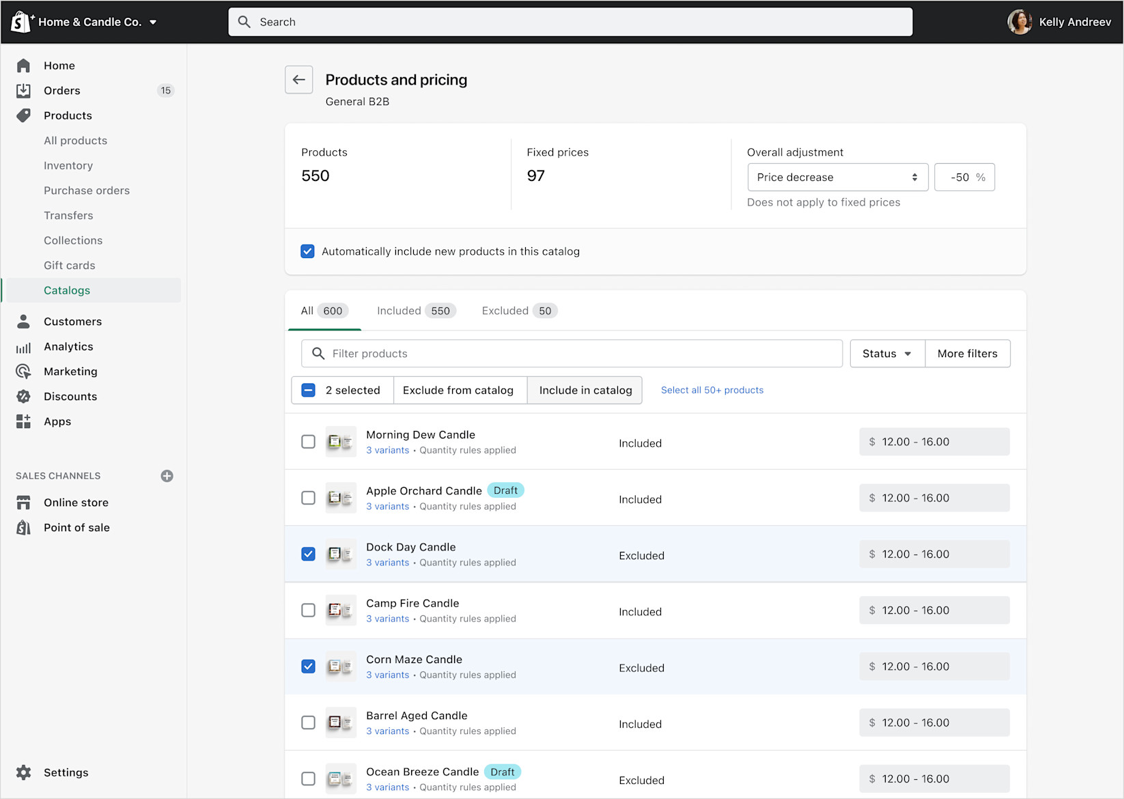This screenshot has width=1124, height=799.
Task: Open Gift cards in sidebar
Action: coord(70,266)
